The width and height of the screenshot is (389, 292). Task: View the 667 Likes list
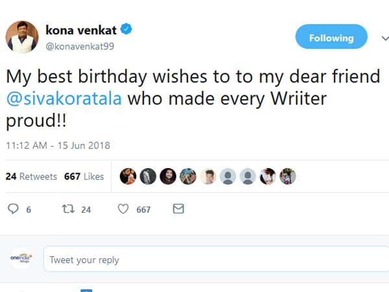(84, 176)
